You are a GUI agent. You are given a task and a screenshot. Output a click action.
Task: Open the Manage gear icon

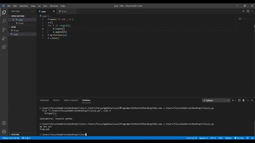[4, 131]
